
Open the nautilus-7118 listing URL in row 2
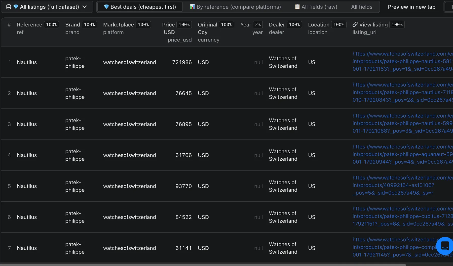(402, 92)
